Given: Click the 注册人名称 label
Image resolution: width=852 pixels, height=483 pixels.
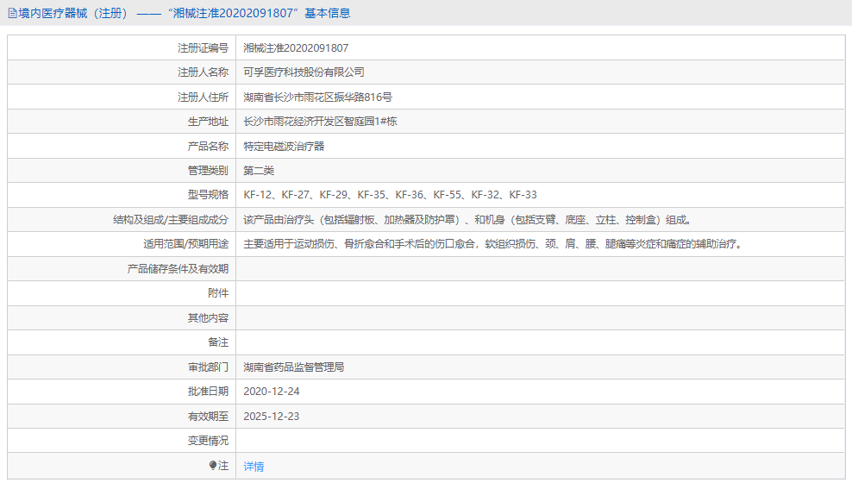Looking at the screenshot, I should (204, 72).
